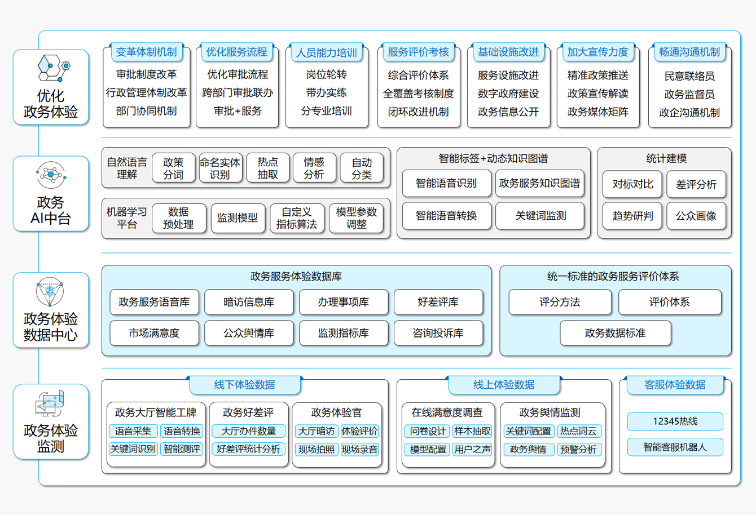Click the triangle shield icon above 政务体验数据中心
Viewport: 756px width, 515px height.
pos(50,291)
